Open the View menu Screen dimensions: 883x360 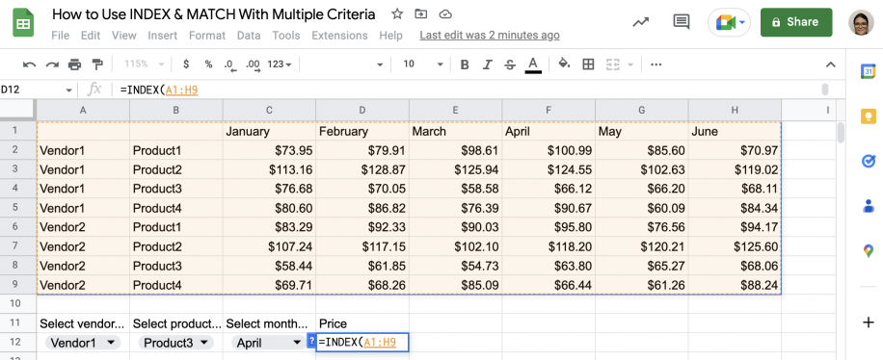point(124,36)
